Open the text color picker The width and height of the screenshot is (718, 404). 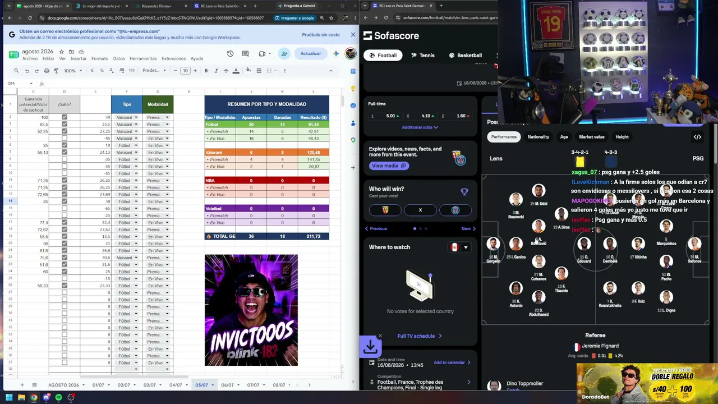(236, 71)
